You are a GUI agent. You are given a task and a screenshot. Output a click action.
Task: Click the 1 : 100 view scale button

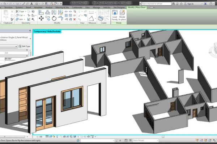coord(39,137)
